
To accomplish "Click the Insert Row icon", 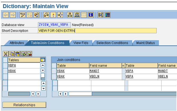I will coord(23,54).
